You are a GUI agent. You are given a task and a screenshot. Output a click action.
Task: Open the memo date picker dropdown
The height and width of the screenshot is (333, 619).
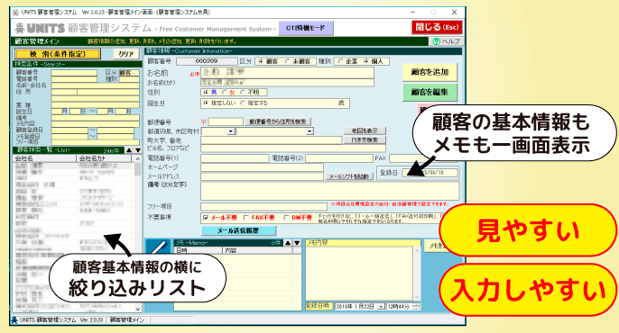(381, 306)
